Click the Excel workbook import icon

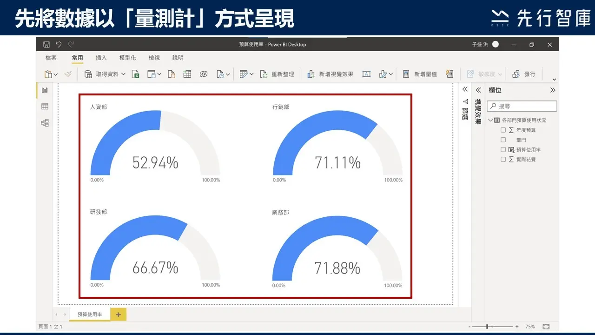tap(136, 74)
